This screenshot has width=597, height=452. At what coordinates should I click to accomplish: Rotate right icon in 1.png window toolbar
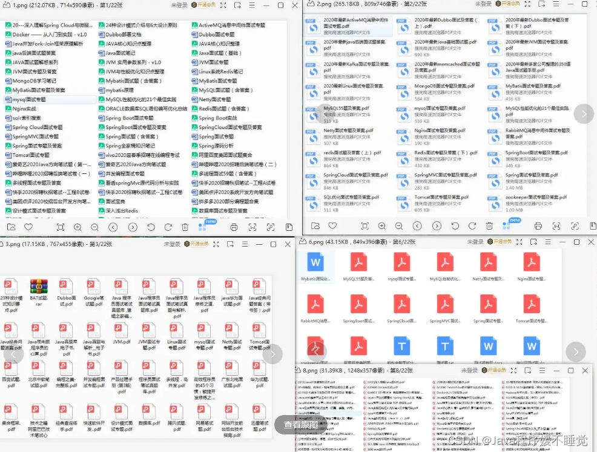168,227
